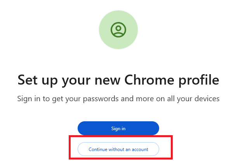Click the subtitle about passwords and devices

point(118,99)
